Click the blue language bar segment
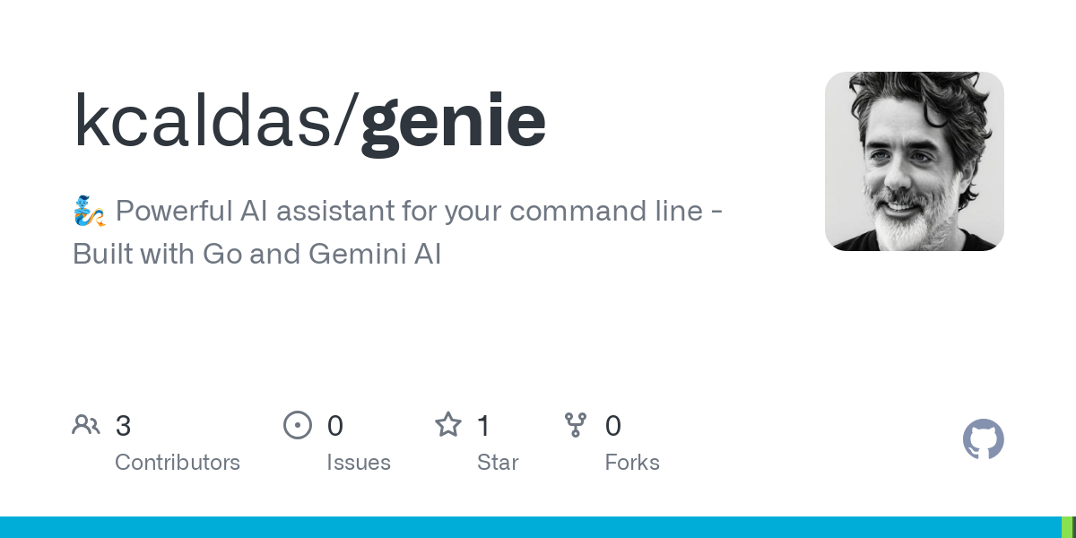The width and height of the screenshot is (1076, 538). pos(531,527)
